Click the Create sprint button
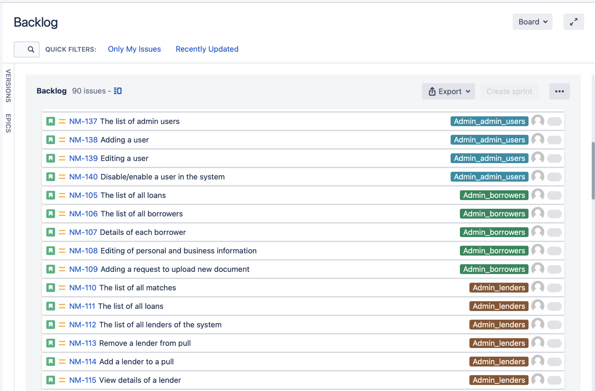The image size is (595, 391). tap(509, 91)
